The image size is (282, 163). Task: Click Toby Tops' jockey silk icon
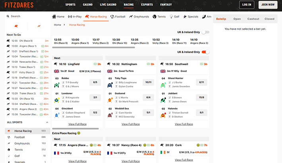(x=110, y=85)
